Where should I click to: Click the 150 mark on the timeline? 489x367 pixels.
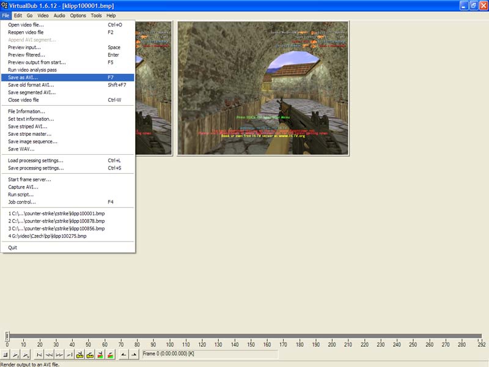click(251, 344)
